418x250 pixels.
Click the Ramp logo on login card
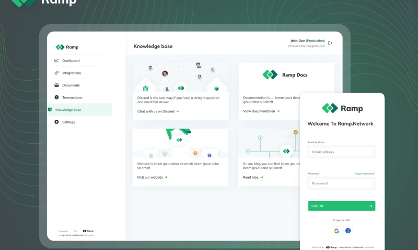(342, 108)
